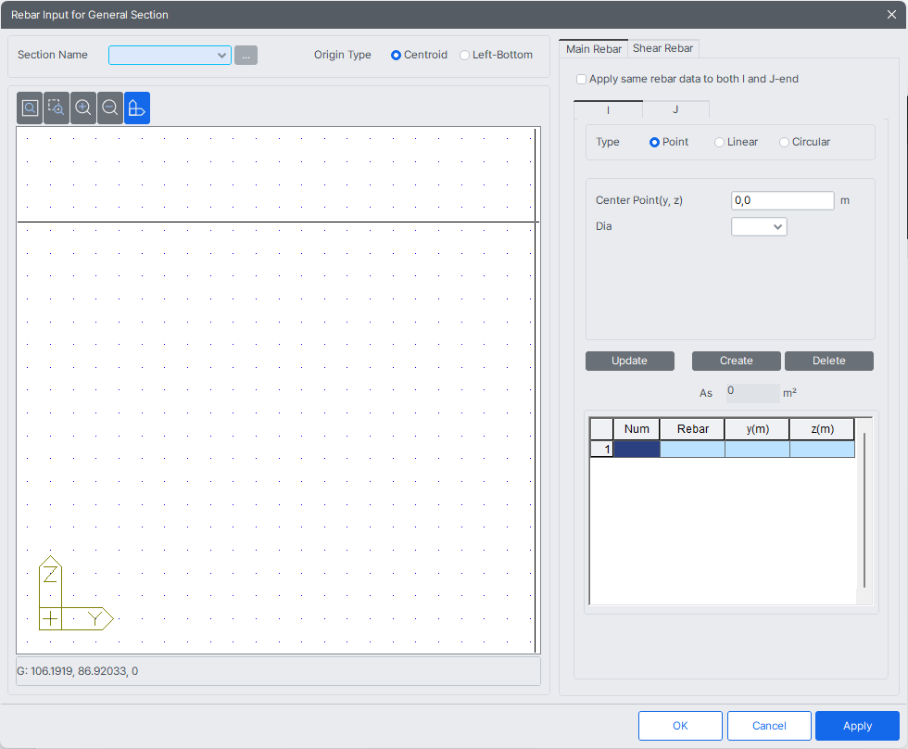Click row header 1 in rebar table

(601, 450)
